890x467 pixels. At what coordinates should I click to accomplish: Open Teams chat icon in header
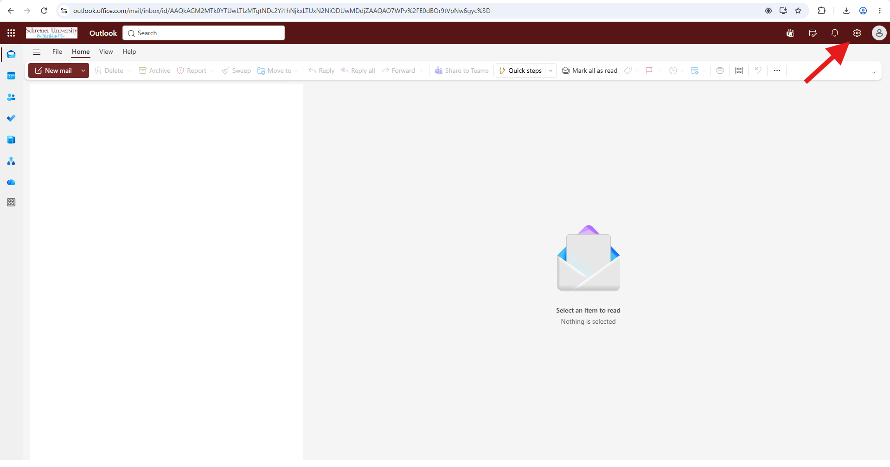point(790,33)
